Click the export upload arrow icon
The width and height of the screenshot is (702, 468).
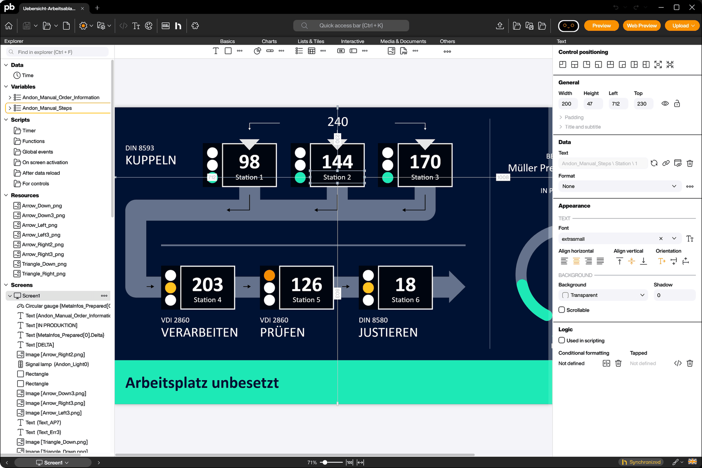pyautogui.click(x=500, y=26)
